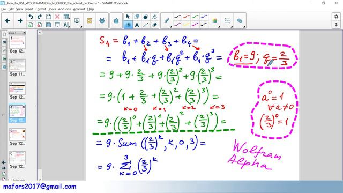
Task: Open page 4 thumbnail menu arrow
Action: (x=24, y=107)
